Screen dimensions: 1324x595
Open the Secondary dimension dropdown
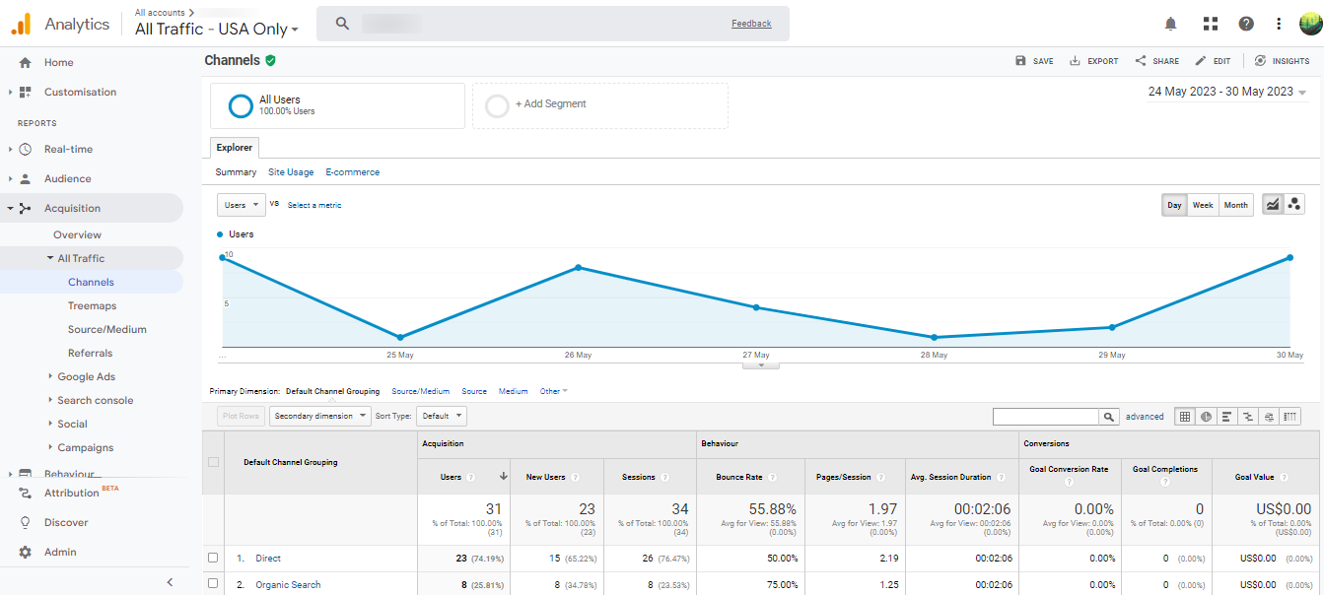click(320, 416)
